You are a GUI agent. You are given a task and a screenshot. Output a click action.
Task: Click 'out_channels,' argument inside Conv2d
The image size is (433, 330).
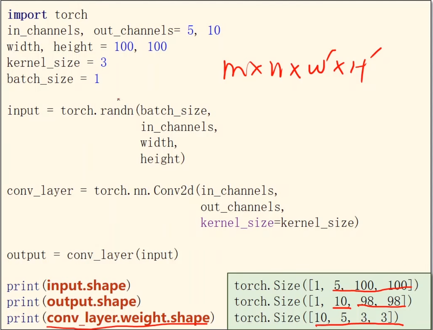(x=242, y=207)
